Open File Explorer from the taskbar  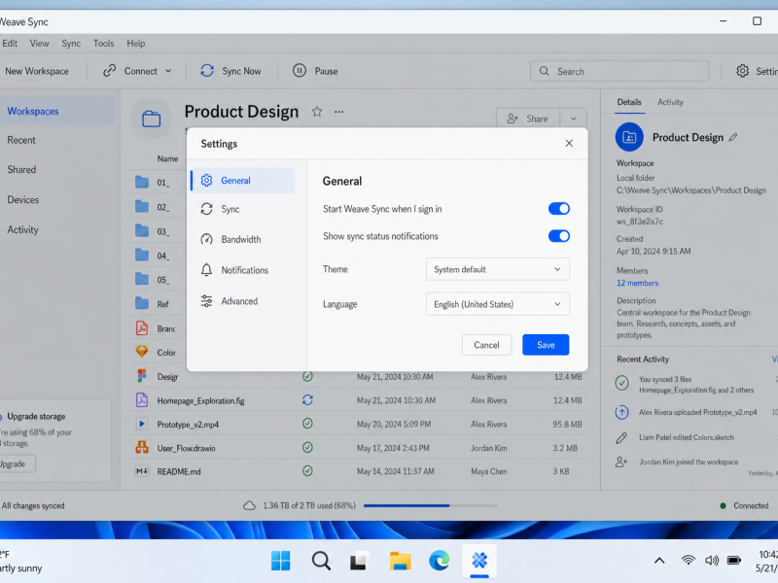pos(400,561)
